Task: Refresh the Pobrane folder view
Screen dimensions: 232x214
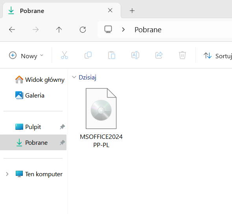Action: (x=83, y=30)
